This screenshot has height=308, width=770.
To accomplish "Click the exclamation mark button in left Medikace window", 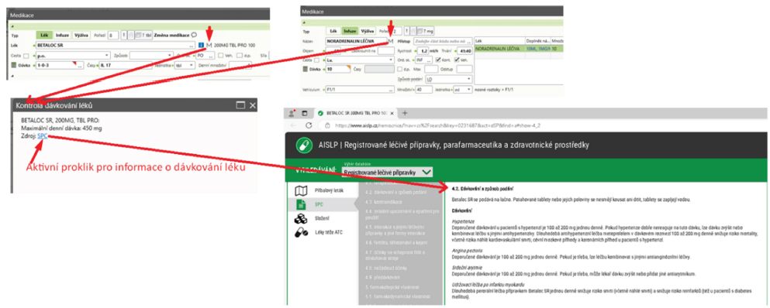I will pyautogui.click(x=124, y=35).
